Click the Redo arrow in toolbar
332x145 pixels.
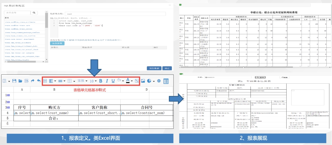pyautogui.click(x=33, y=81)
